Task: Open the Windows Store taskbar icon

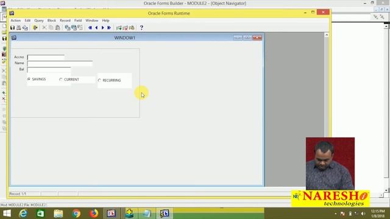Action: click(41, 214)
